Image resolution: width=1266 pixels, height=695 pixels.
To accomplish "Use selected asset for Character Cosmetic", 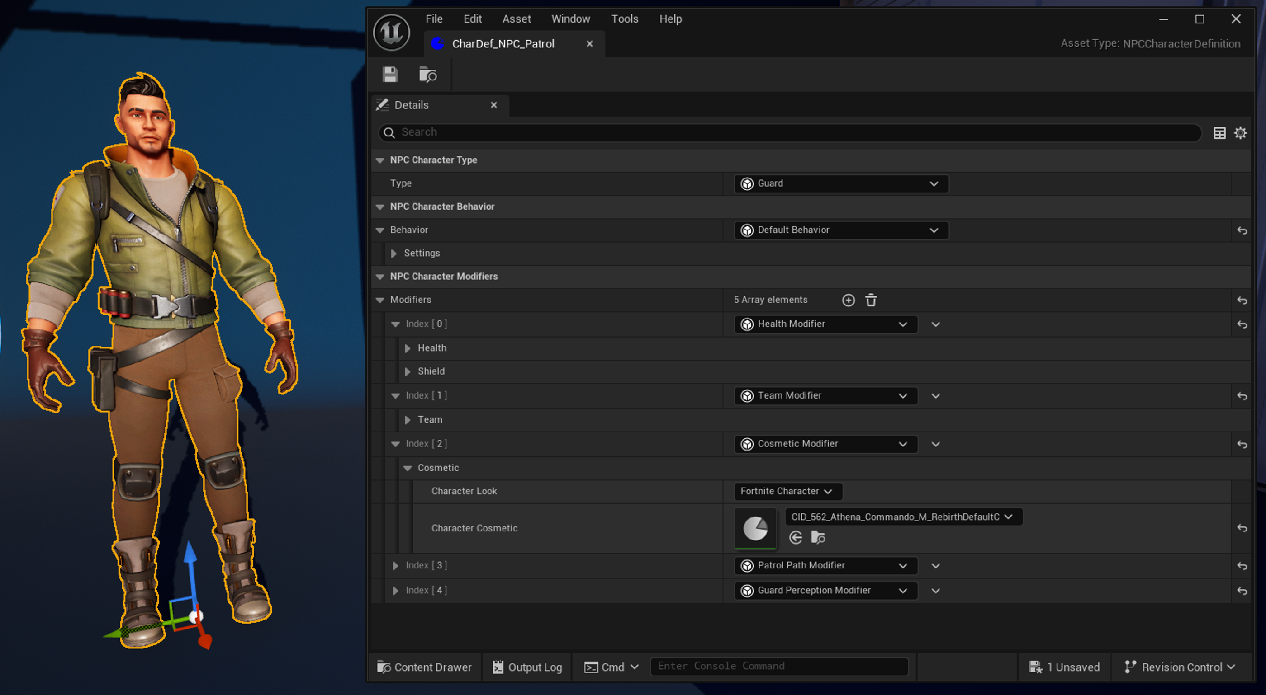I will [x=796, y=537].
